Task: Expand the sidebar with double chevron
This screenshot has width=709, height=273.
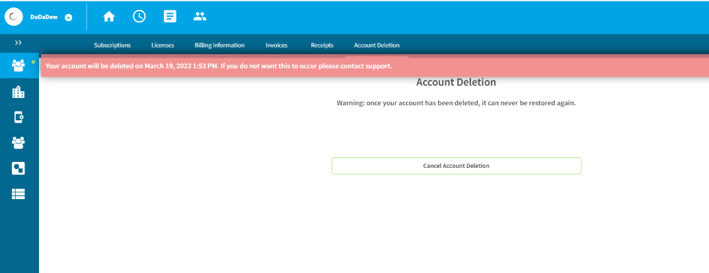Action: (18, 42)
